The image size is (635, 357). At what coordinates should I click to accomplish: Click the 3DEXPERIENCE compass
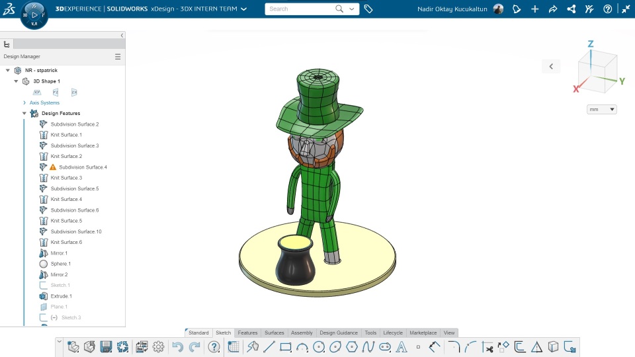pyautogui.click(x=34, y=15)
